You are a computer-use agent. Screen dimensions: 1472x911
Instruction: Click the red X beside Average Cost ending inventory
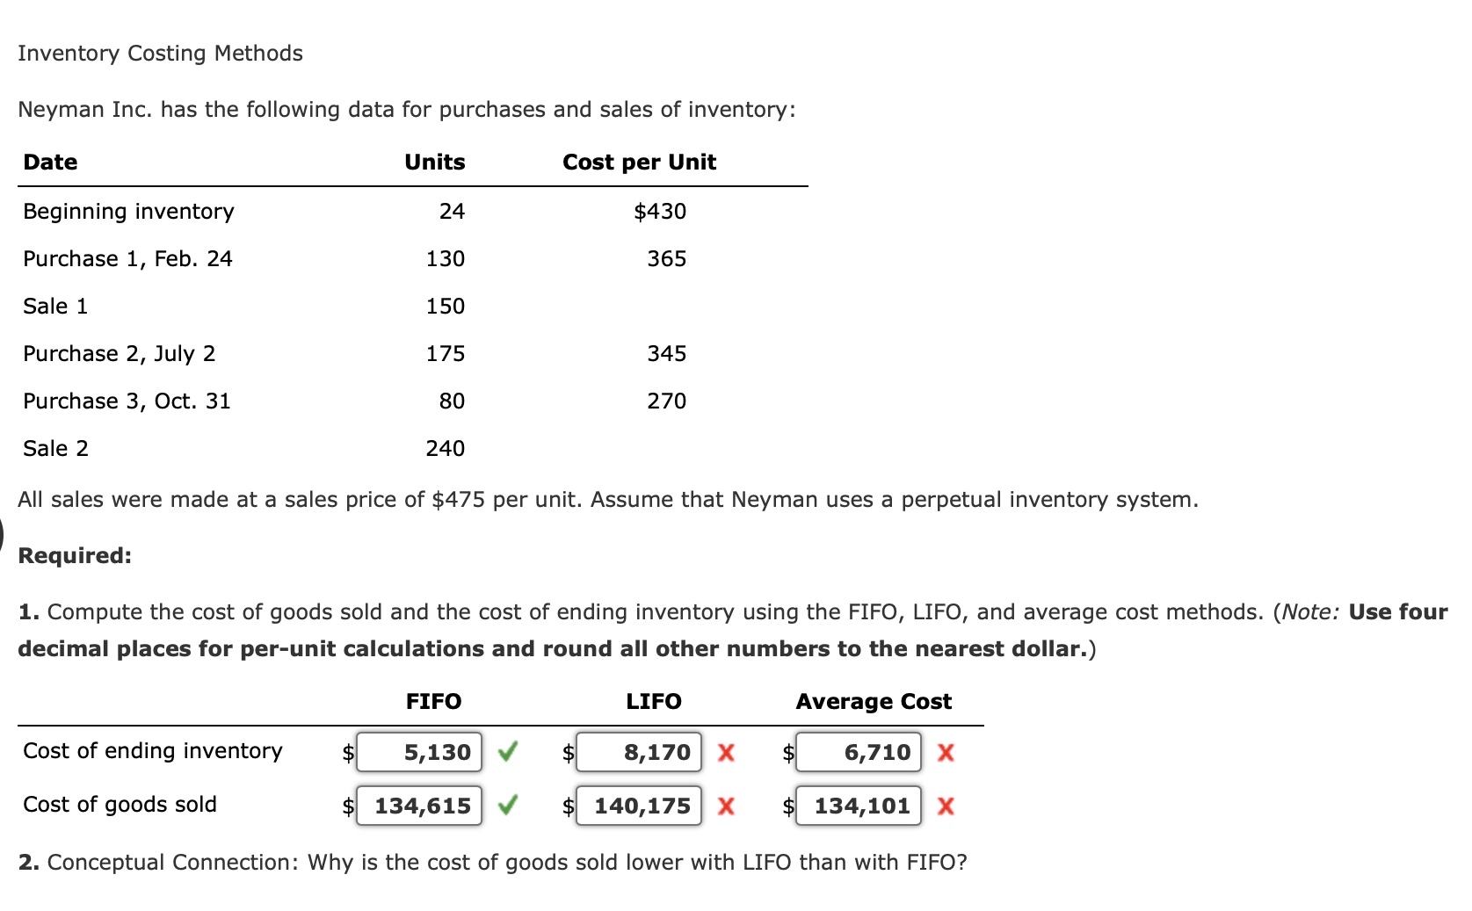pos(946,752)
